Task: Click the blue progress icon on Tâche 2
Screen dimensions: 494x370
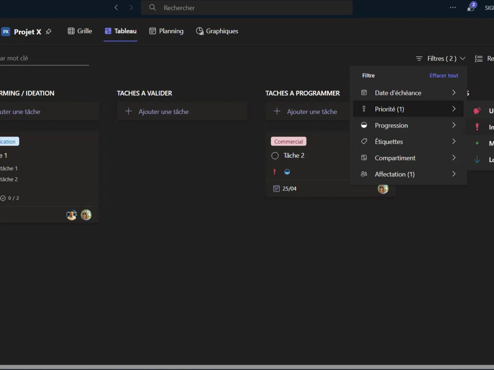Action: (x=287, y=172)
